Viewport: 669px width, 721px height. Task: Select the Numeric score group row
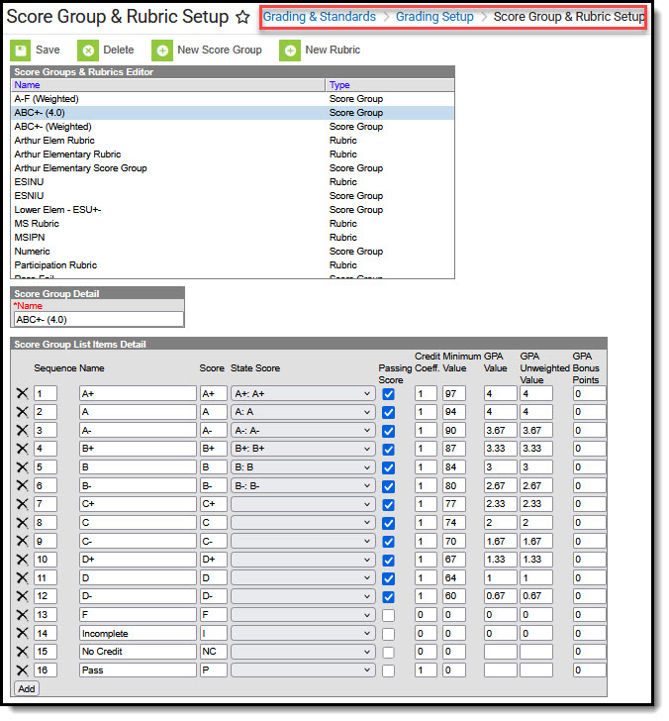[x=233, y=252]
